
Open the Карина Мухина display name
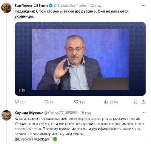[x=29, y=113]
